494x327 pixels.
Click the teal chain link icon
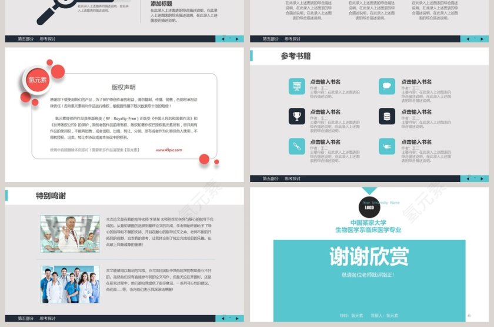(x=297, y=146)
